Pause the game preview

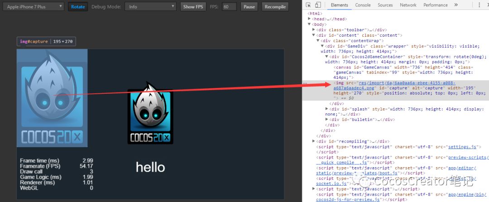249,6
